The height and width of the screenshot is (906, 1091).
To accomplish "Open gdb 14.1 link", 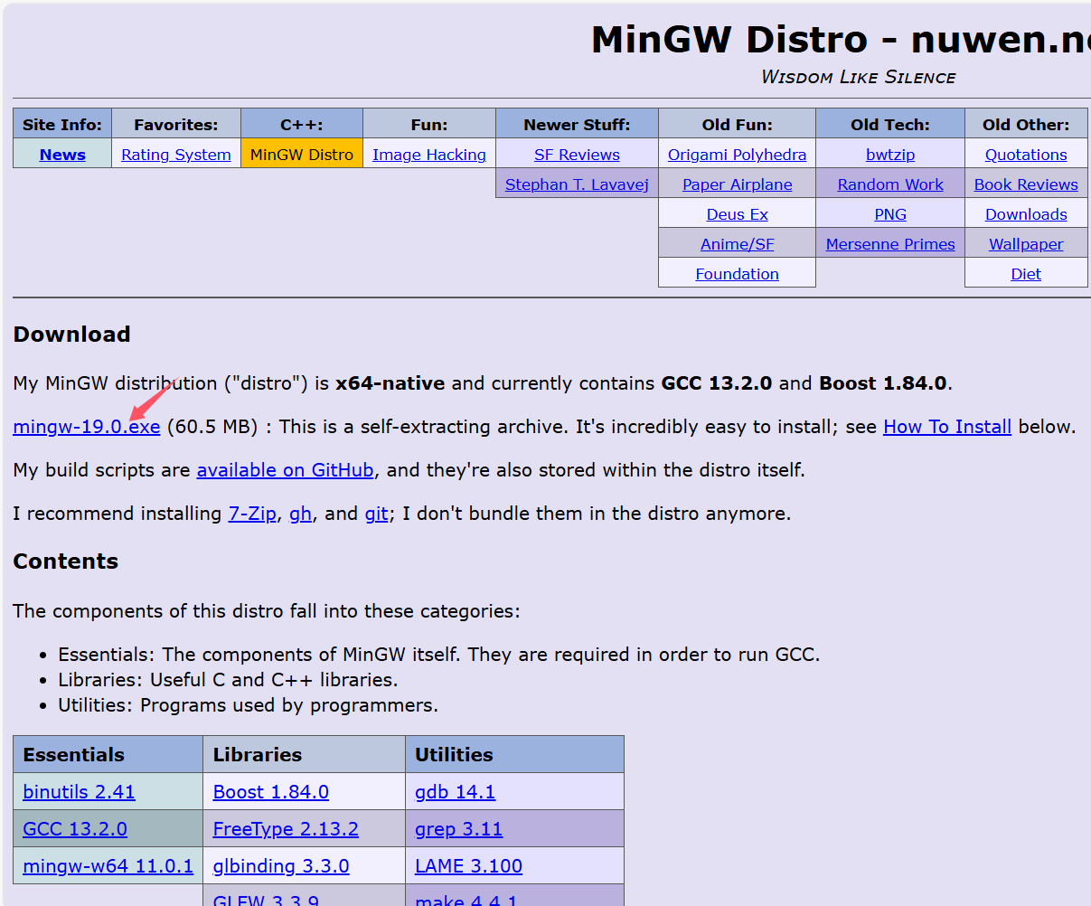I will click(455, 792).
